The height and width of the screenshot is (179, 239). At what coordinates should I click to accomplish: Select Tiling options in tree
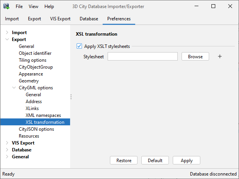click(33, 60)
